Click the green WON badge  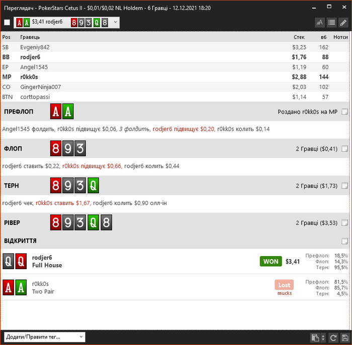click(x=271, y=261)
